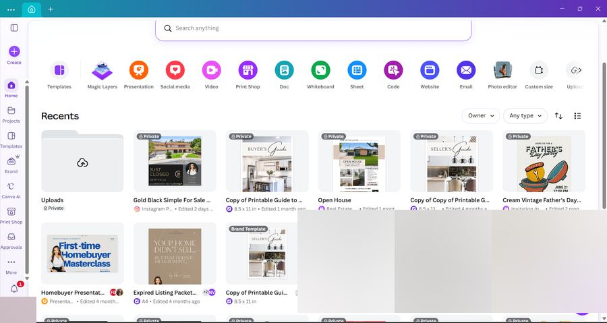607x323 pixels.
Task: Show More sidebar options
Action: coord(11,266)
